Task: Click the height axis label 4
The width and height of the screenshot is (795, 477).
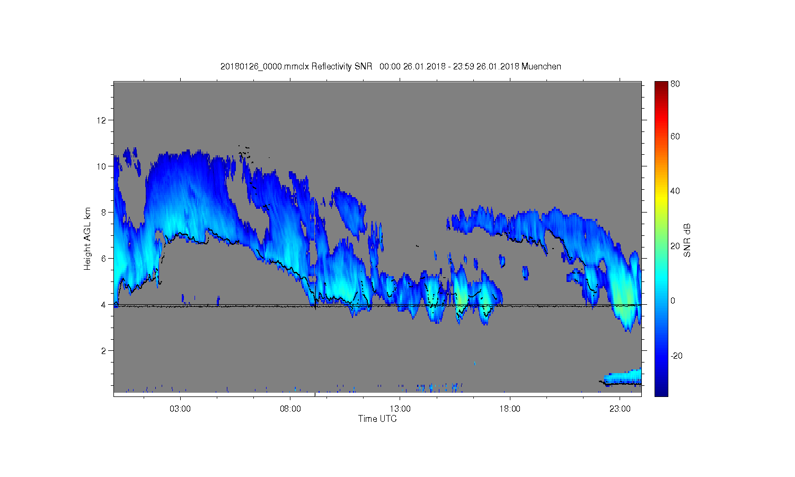Action: click(104, 305)
